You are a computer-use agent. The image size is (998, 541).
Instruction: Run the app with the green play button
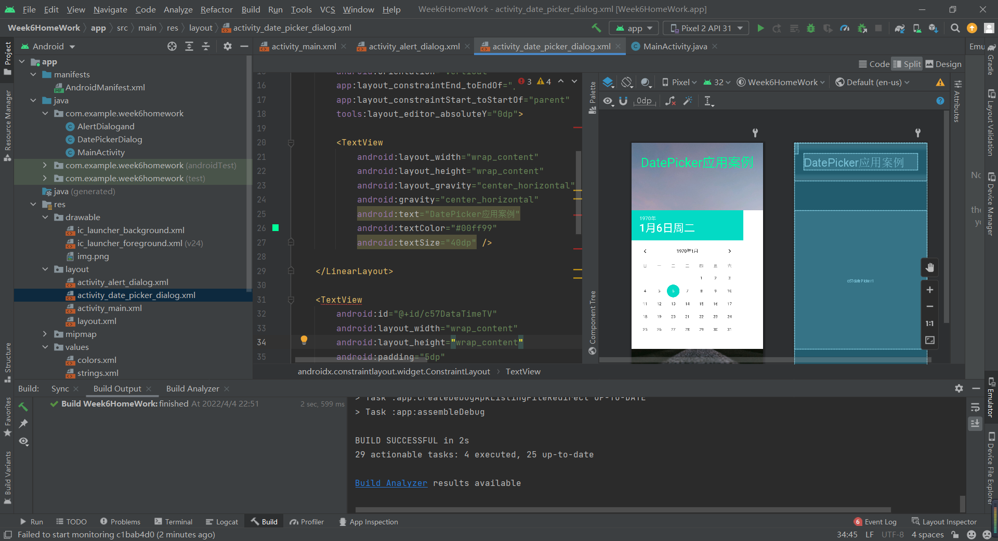(x=760, y=28)
